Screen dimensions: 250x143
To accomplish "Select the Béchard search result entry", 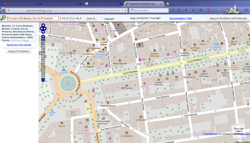I will (19, 33).
